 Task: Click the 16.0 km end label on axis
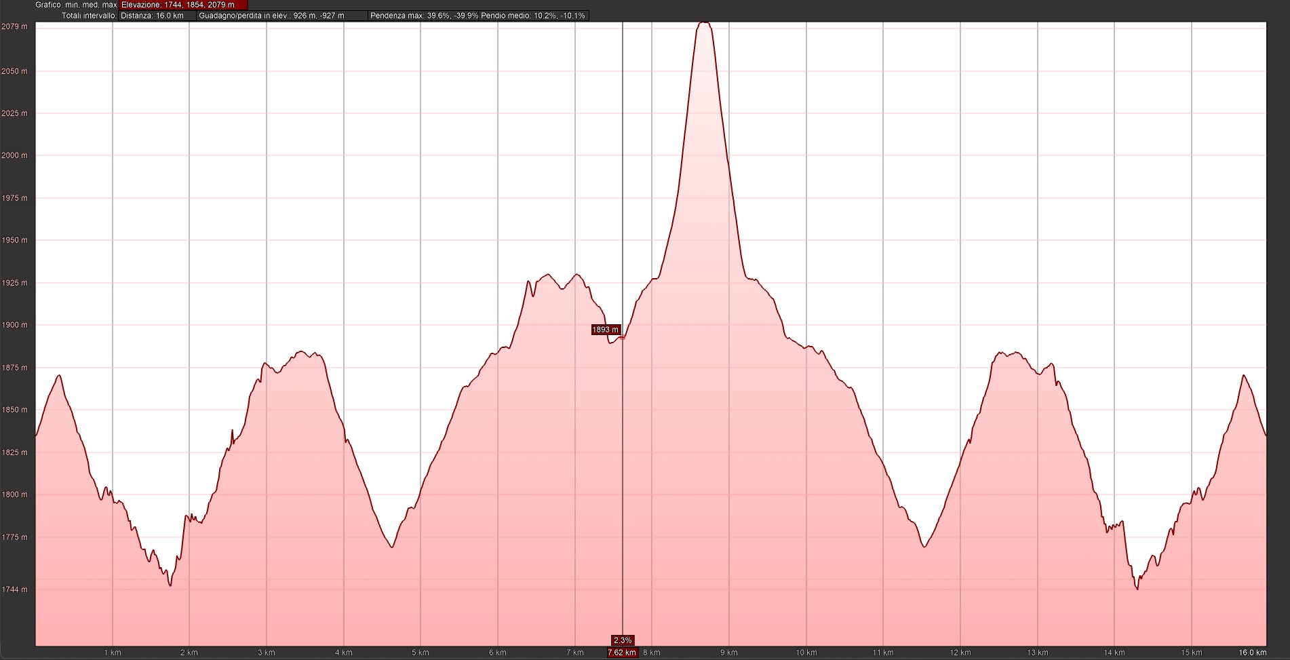pos(1252,653)
